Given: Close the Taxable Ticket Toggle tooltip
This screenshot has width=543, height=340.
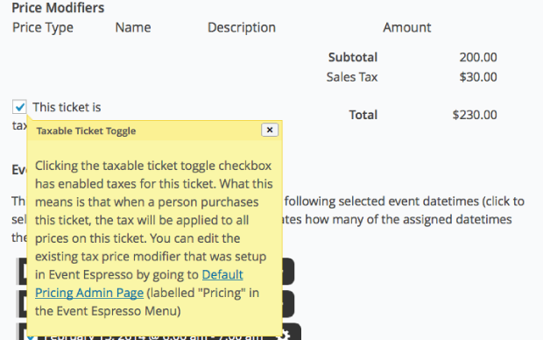Looking at the screenshot, I should point(270,130).
